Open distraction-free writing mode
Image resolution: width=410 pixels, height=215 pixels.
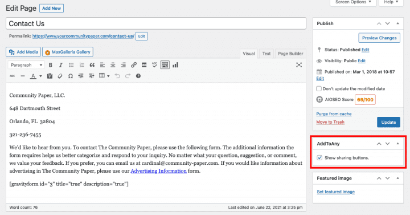point(299,65)
